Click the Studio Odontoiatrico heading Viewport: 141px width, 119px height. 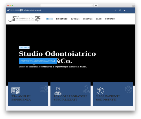57,54
